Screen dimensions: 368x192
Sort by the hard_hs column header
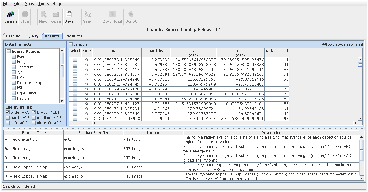[x=156, y=51]
